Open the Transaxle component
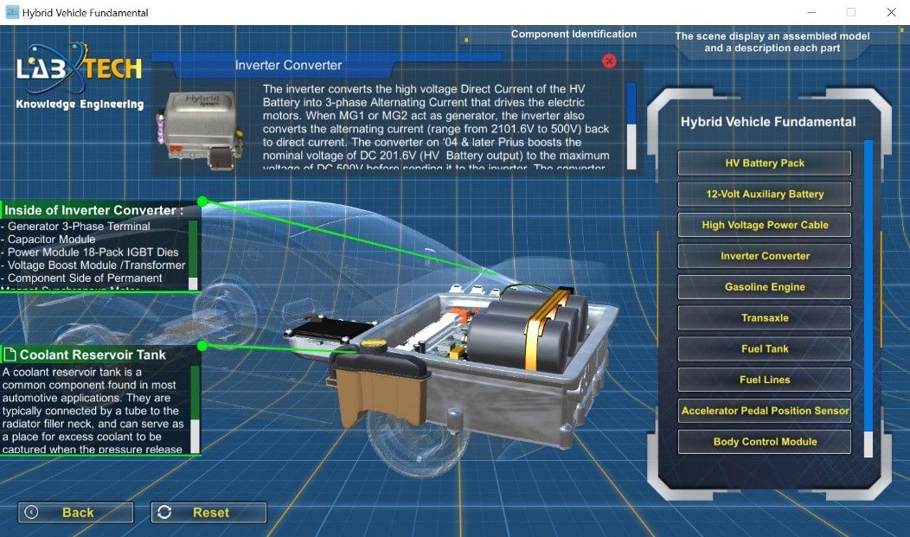Image resolution: width=910 pixels, height=537 pixels. [x=764, y=318]
